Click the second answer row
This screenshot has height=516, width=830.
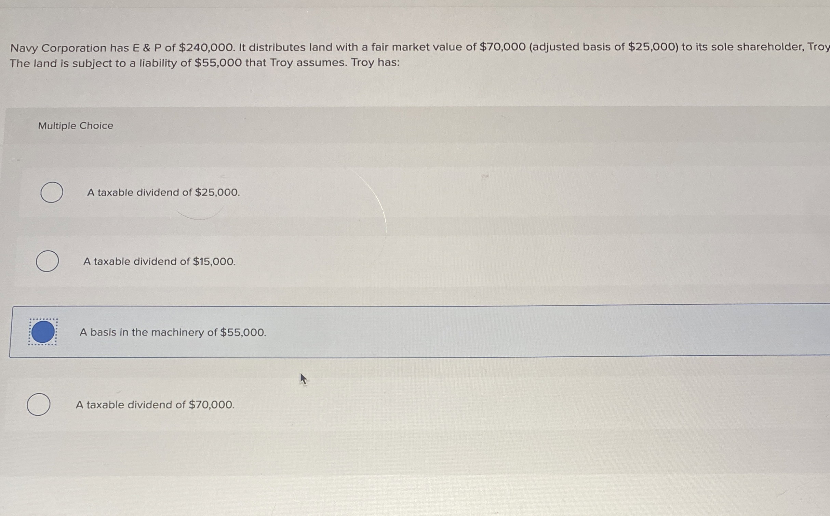pyautogui.click(x=410, y=262)
